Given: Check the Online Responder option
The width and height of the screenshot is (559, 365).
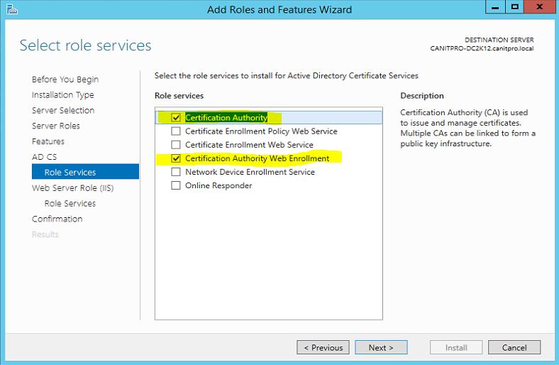Looking at the screenshot, I should pyautogui.click(x=176, y=185).
